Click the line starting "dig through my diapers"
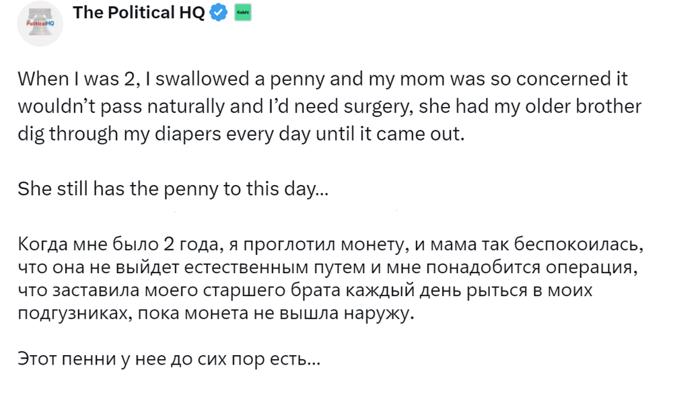This screenshot has height=405, width=673. 241,133
